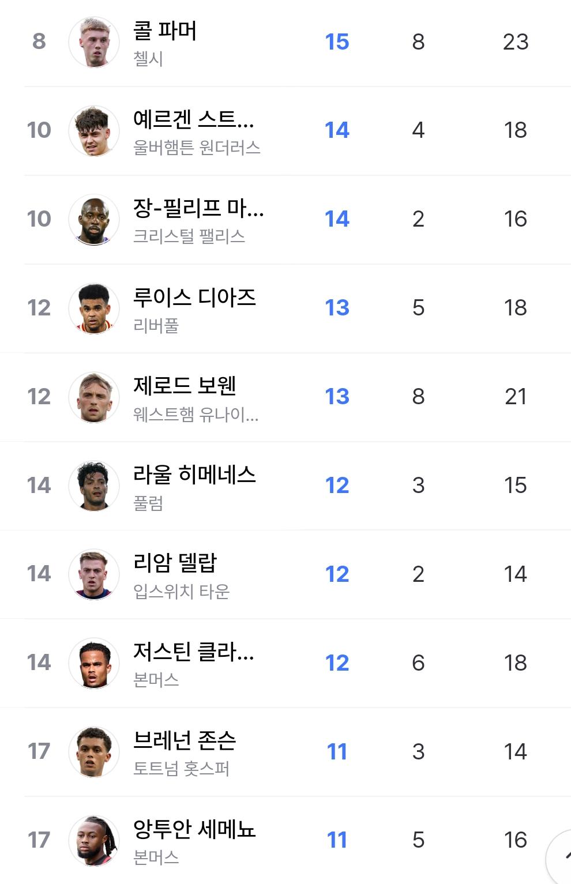The width and height of the screenshot is (571, 884).
Task: Select blue goals value 15 for 콜 파머
Action: [x=337, y=42]
